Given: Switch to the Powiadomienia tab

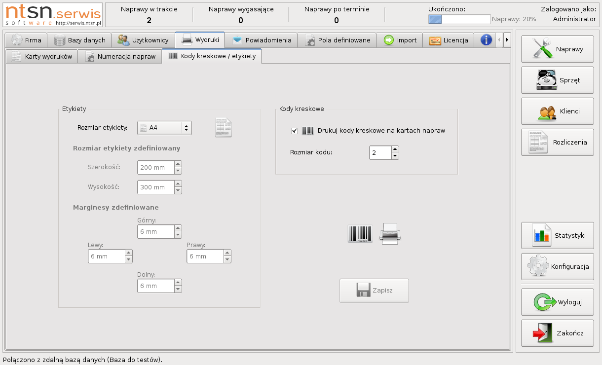Looking at the screenshot, I should coord(262,40).
